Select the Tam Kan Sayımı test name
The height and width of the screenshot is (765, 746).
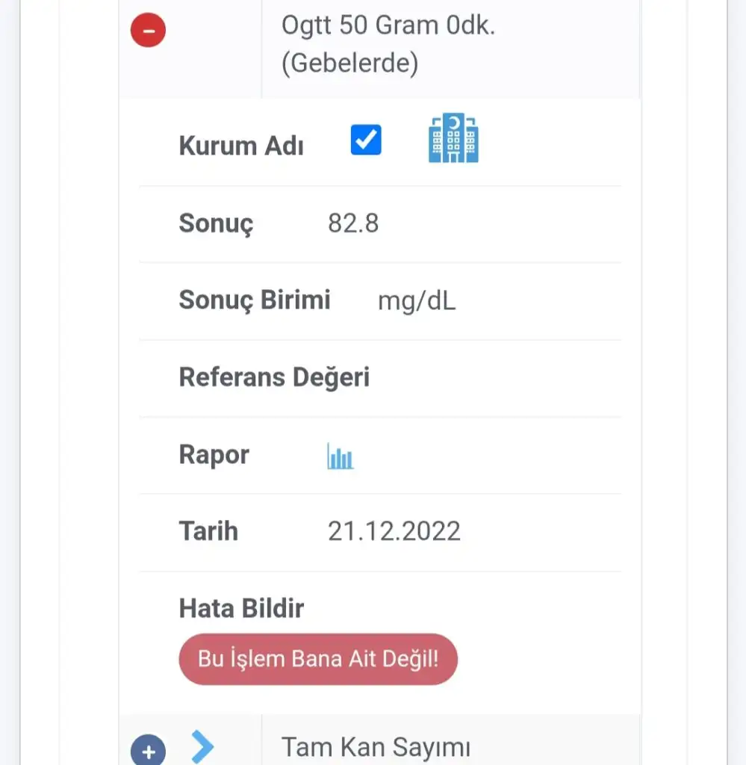(376, 746)
